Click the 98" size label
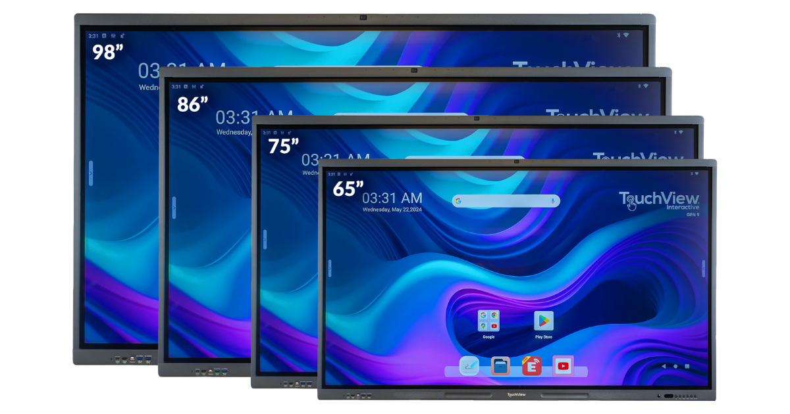 tap(108, 52)
